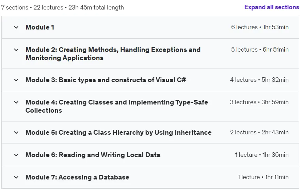This screenshot has width=301, height=190.
Task: Select Module 7: Accessing a Database title
Action: [x=77, y=177]
